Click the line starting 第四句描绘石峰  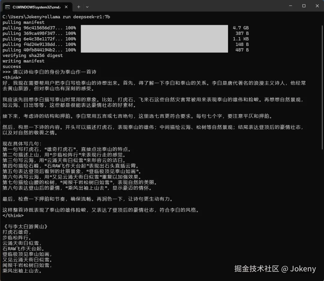click(x=70, y=166)
